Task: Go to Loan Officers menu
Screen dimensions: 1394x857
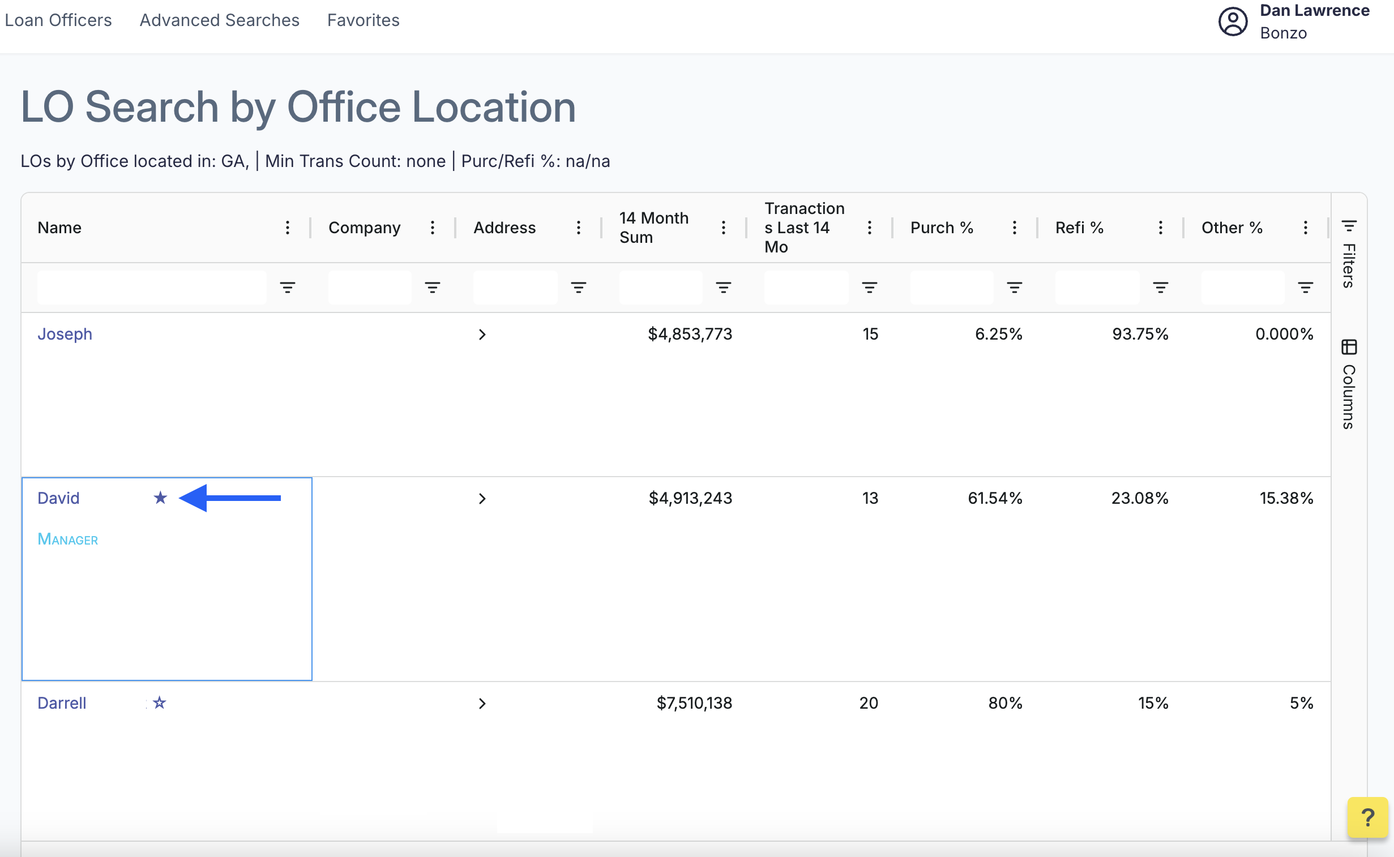Action: [58, 20]
